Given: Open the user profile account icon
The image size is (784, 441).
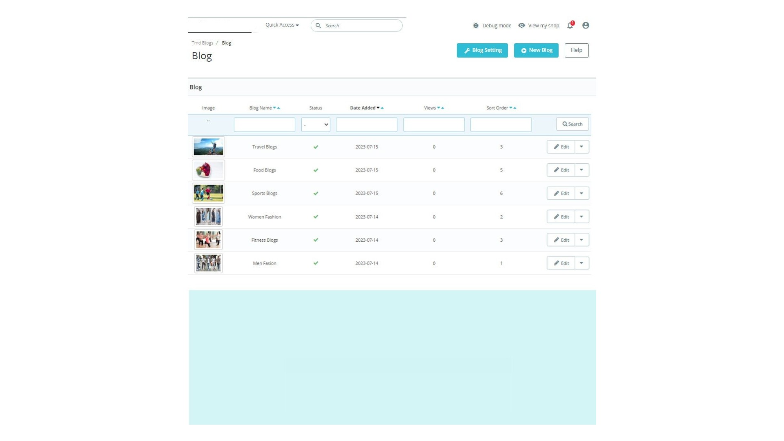Looking at the screenshot, I should coord(586,25).
